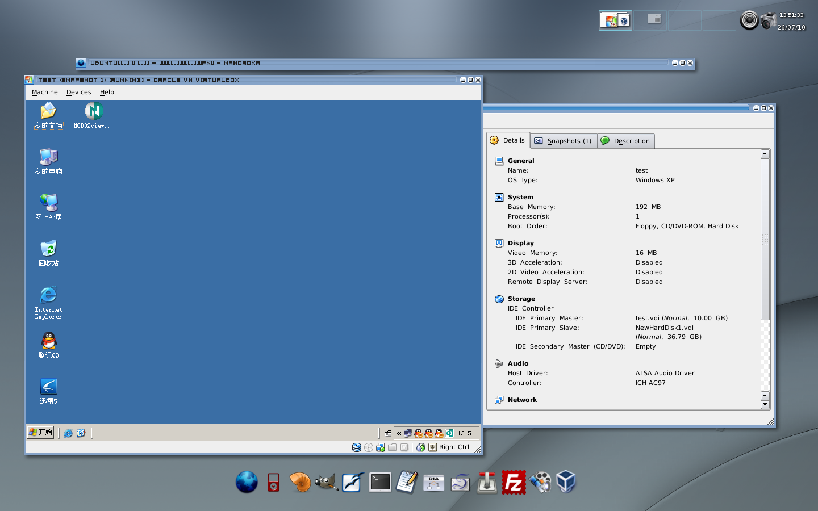This screenshot has width=818, height=511.
Task: Click the shared folders status icon in VM
Action: 393,447
